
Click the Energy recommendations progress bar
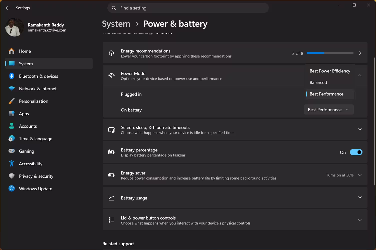330,53
